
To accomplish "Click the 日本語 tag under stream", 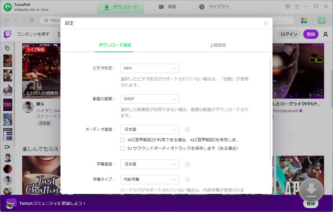I will click(44, 123).
